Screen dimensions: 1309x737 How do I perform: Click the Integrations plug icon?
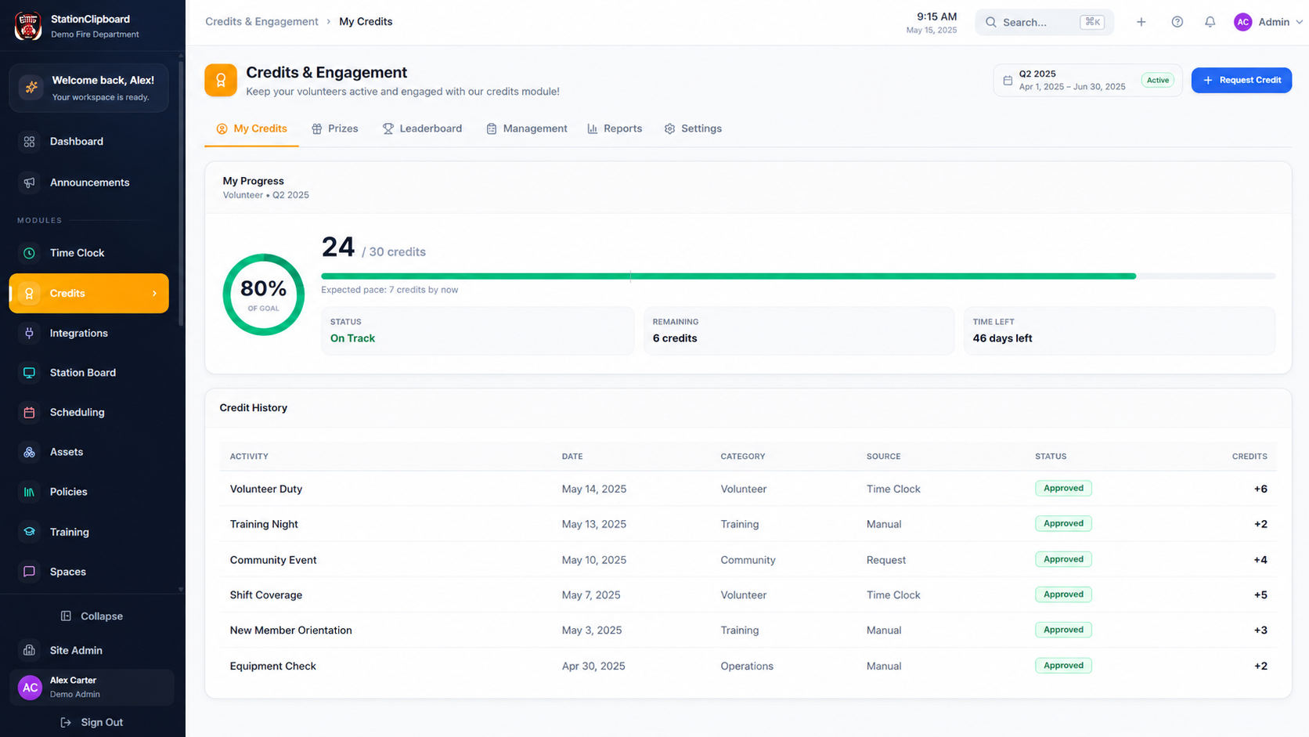click(x=29, y=333)
